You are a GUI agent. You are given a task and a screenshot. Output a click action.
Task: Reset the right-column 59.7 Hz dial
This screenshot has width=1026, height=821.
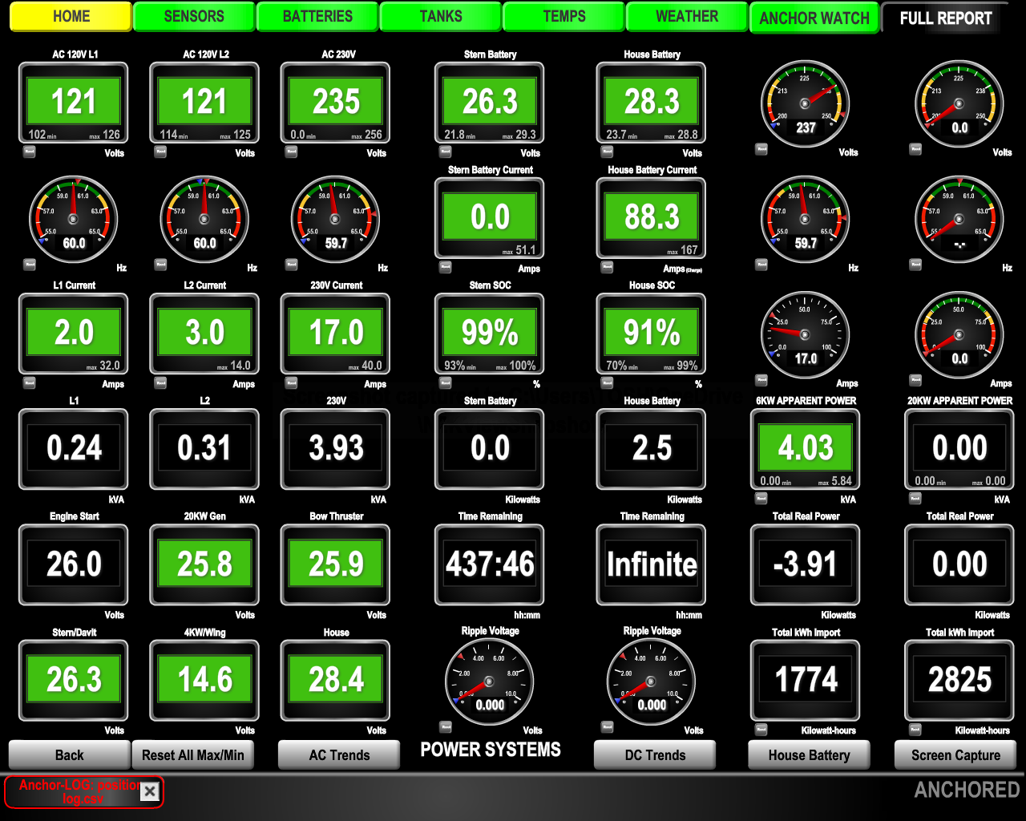pyautogui.click(x=761, y=264)
